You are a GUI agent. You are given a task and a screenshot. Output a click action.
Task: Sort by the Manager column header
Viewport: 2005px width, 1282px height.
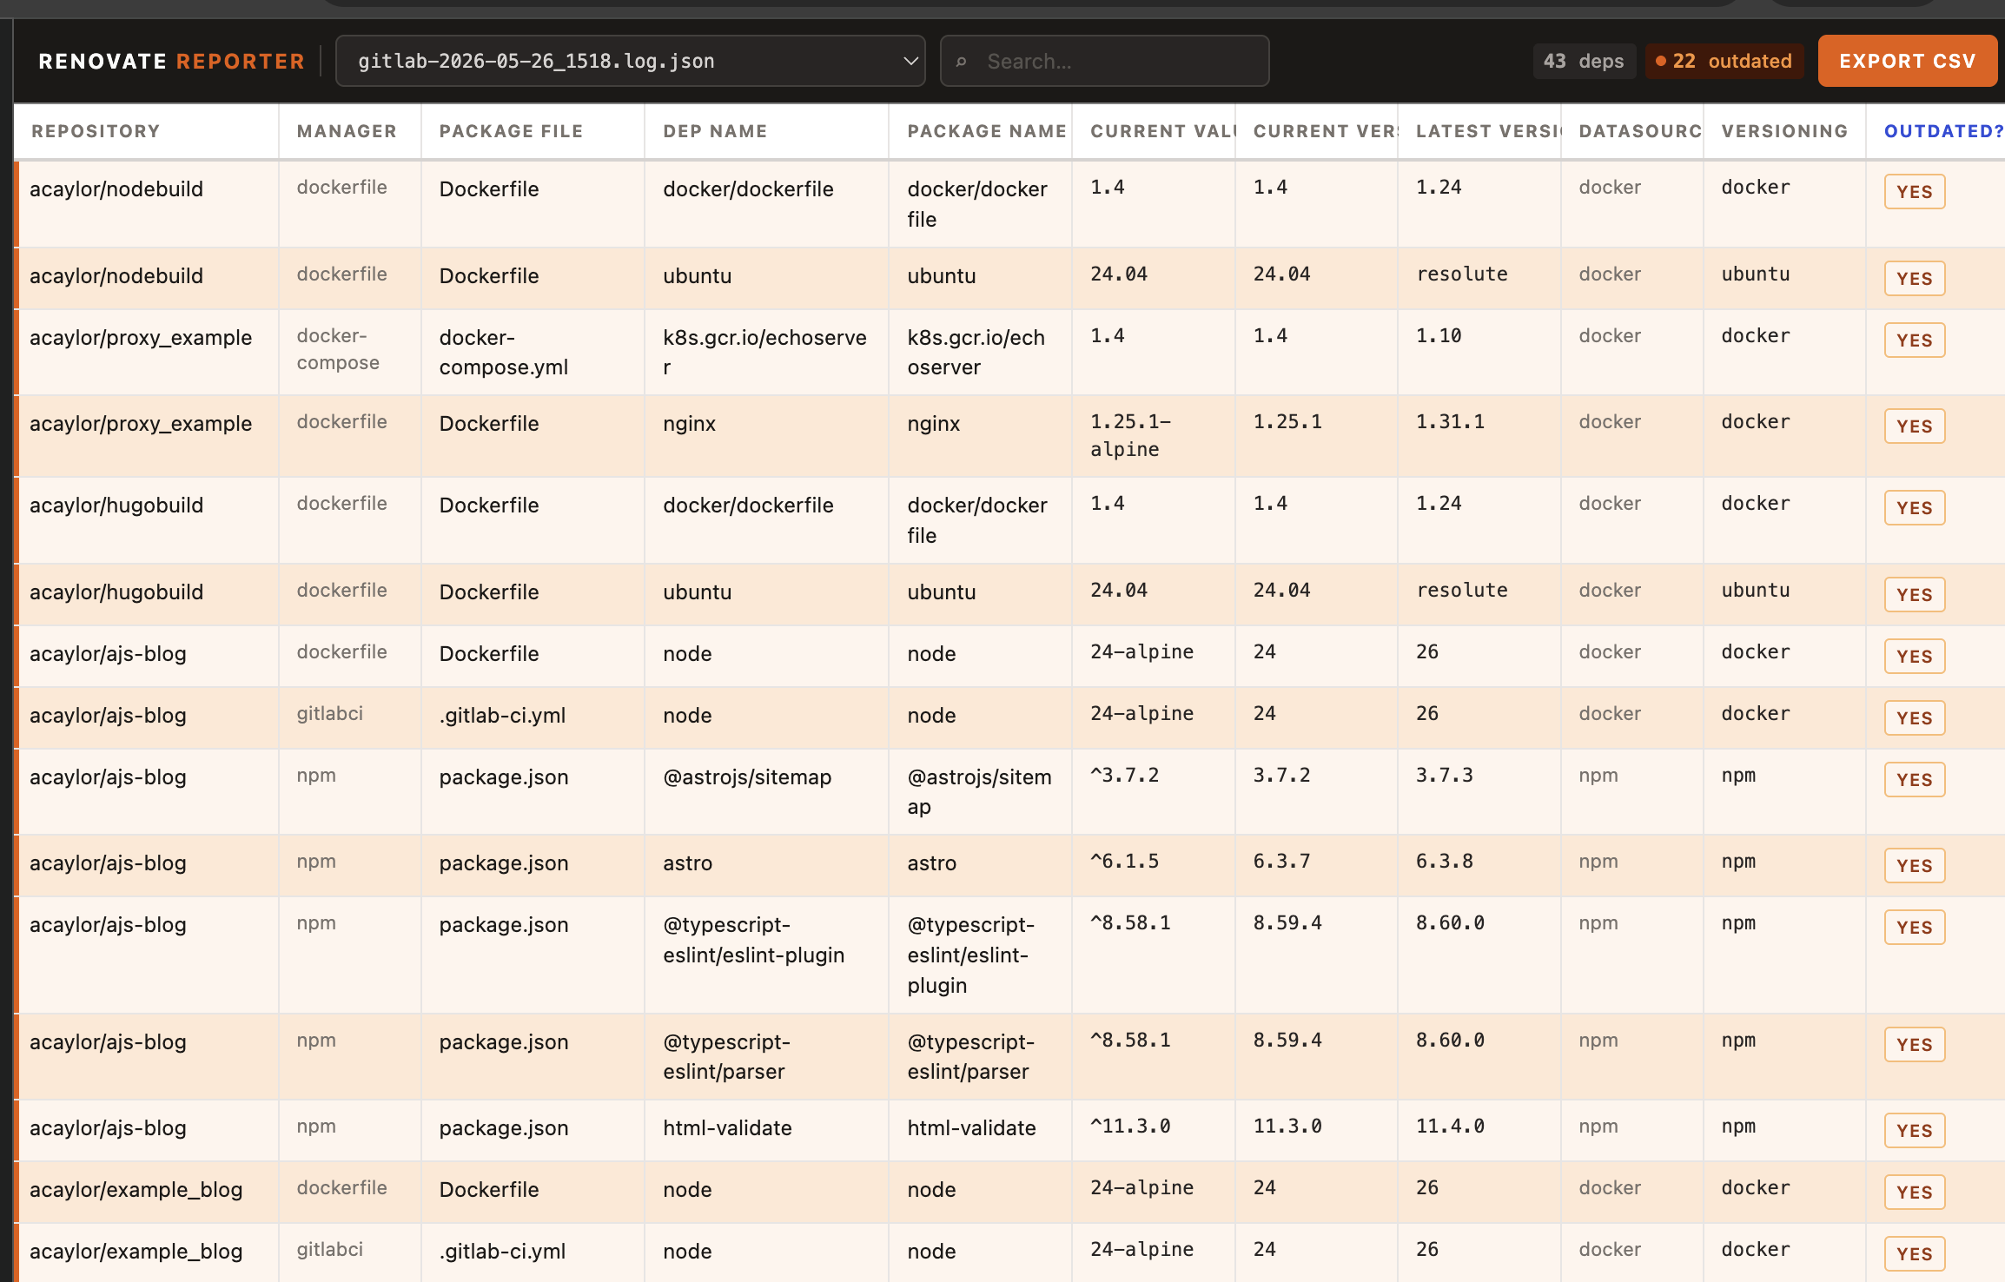click(x=347, y=131)
